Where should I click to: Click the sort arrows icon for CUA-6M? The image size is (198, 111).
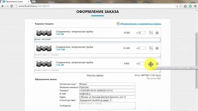click(x=151, y=33)
